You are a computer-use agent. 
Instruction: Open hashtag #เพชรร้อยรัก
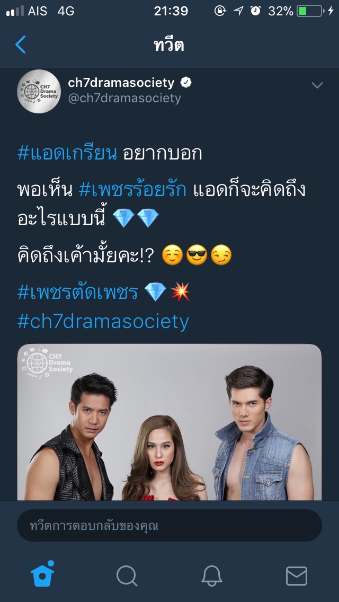[x=132, y=190]
